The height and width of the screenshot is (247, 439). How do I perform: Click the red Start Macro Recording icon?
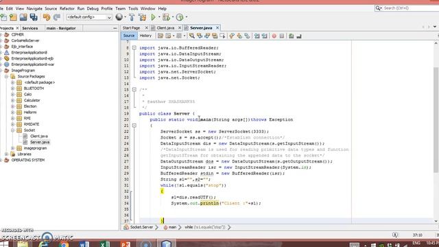[274, 36]
